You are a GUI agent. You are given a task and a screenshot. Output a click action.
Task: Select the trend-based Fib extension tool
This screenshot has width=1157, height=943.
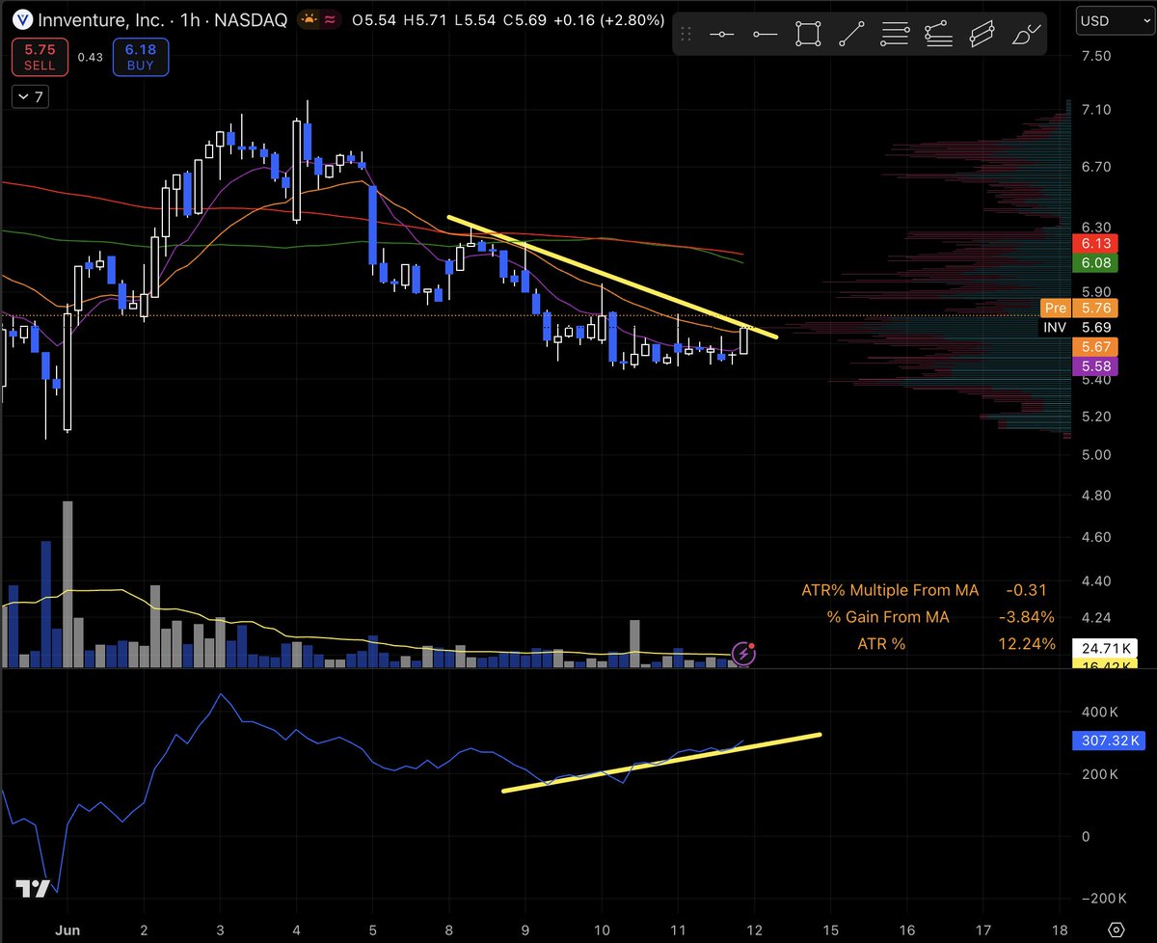pos(938,34)
